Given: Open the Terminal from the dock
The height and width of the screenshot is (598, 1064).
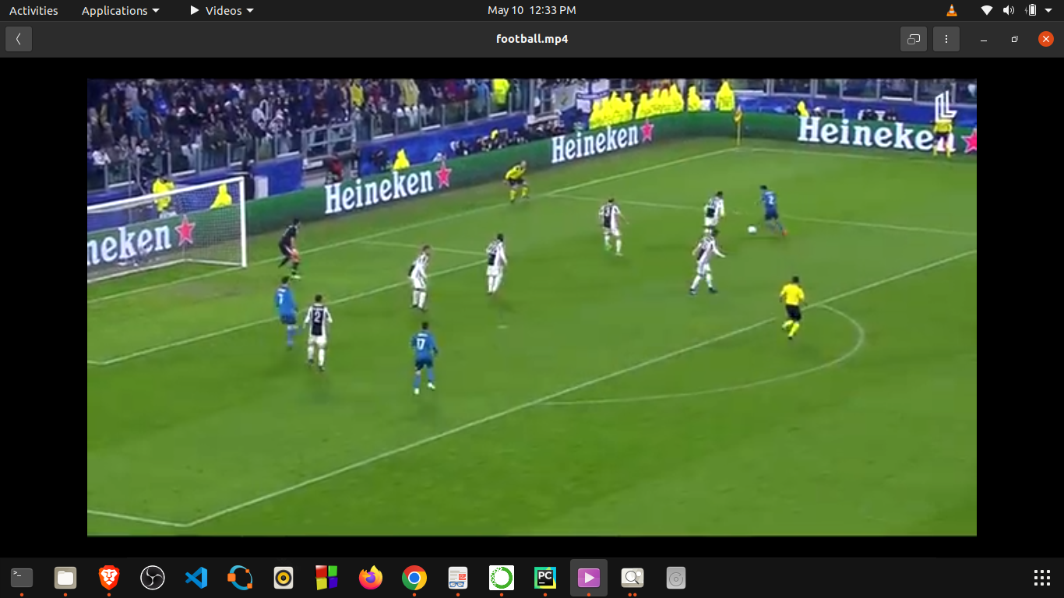Looking at the screenshot, I should [x=21, y=579].
